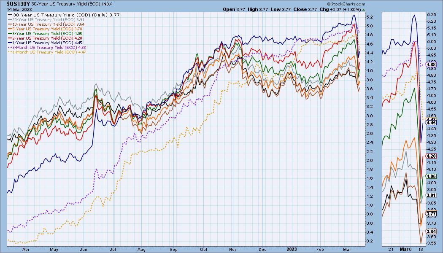Image resolution: width=443 pixels, height=253 pixels.
Task: Click the May label on the time axis
Action: click(54, 249)
